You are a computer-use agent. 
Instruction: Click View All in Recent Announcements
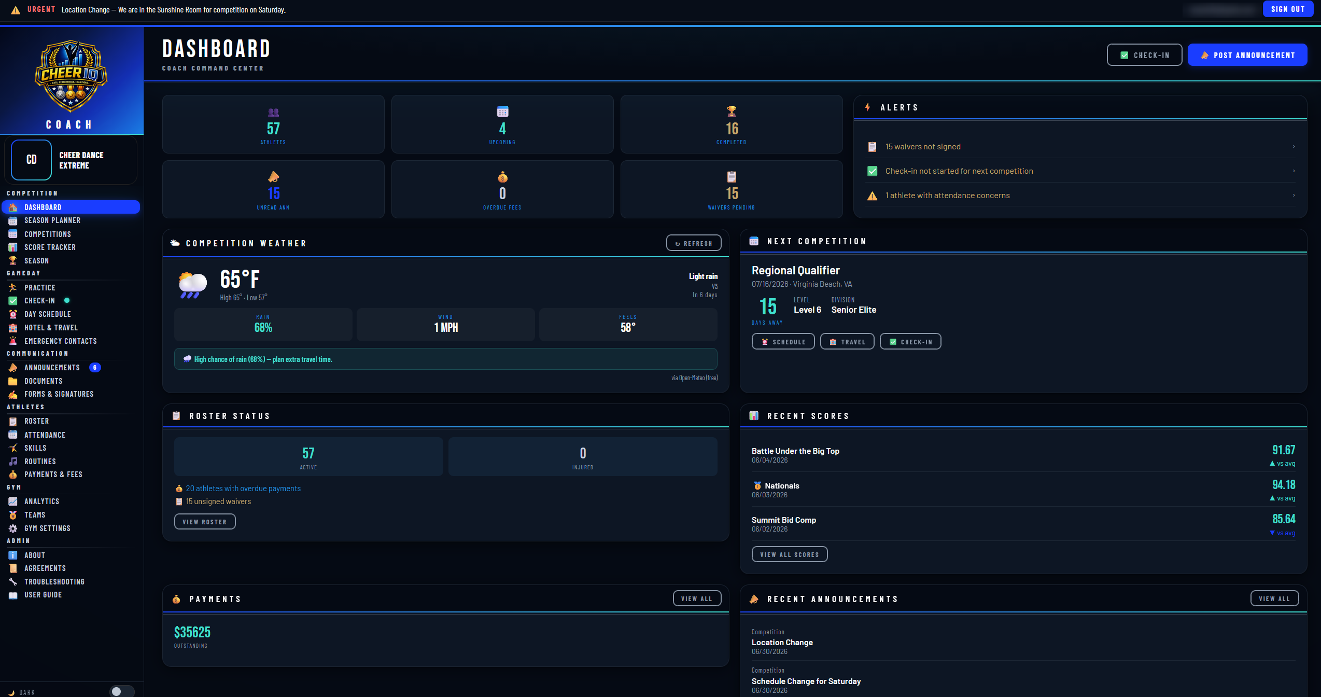tap(1274, 598)
